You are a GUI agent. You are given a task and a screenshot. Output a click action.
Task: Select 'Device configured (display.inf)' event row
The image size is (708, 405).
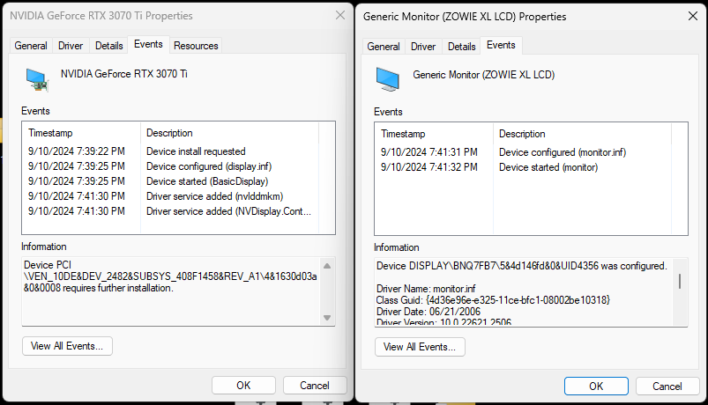(x=170, y=166)
